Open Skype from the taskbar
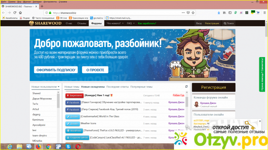Image resolution: width=268 pixels, height=150 pixels. [68, 147]
